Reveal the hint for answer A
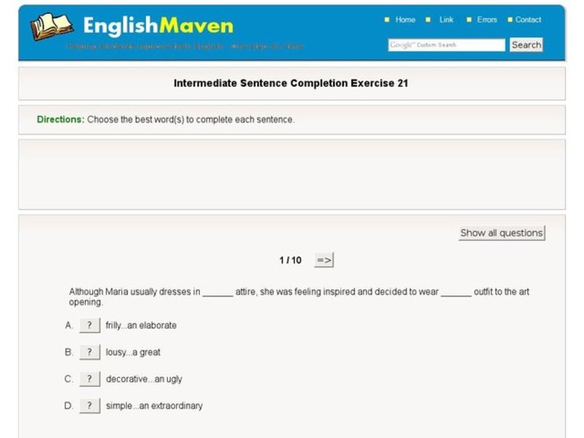Image resolution: width=584 pixels, height=438 pixels. pos(89,325)
